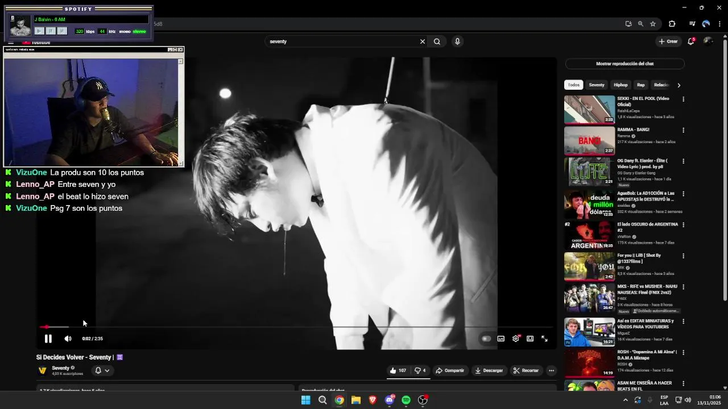Pause the YouTube video

click(x=48, y=339)
